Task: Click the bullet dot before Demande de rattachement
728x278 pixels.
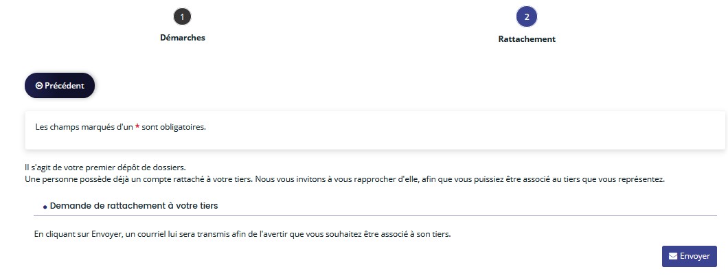Action: tap(45, 207)
